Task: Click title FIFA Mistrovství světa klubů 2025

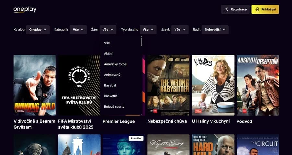Action: pos(76,124)
